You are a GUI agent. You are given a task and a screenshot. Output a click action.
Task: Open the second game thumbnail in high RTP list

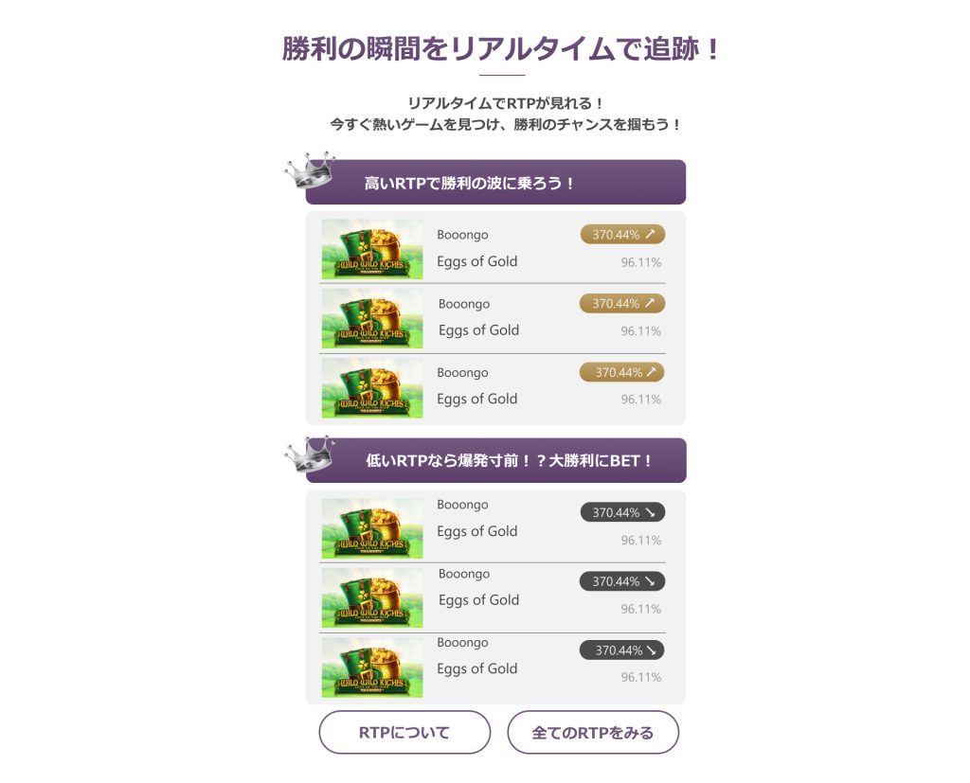point(372,318)
